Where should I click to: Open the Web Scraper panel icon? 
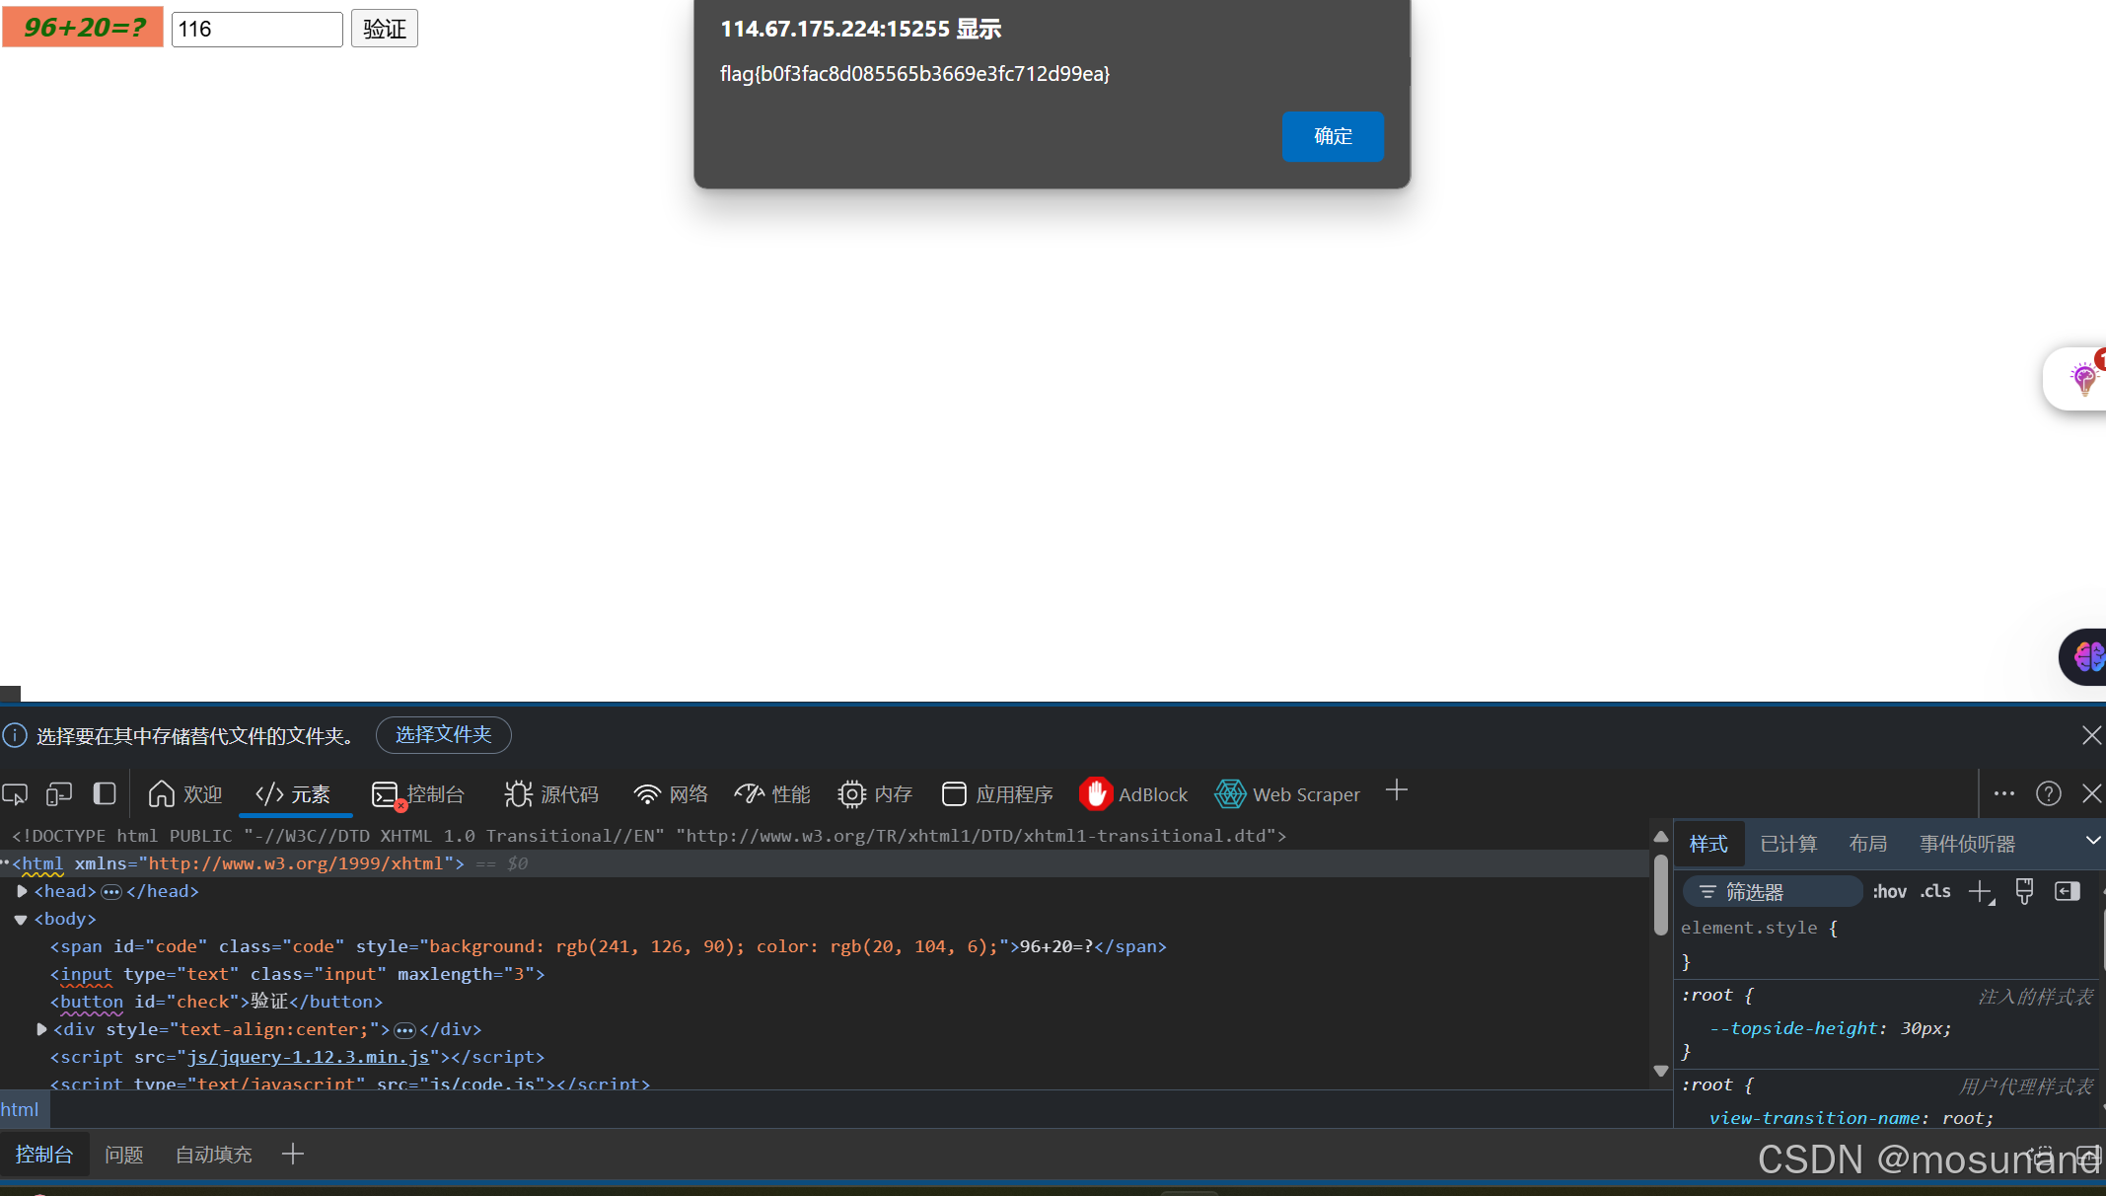coord(1231,794)
